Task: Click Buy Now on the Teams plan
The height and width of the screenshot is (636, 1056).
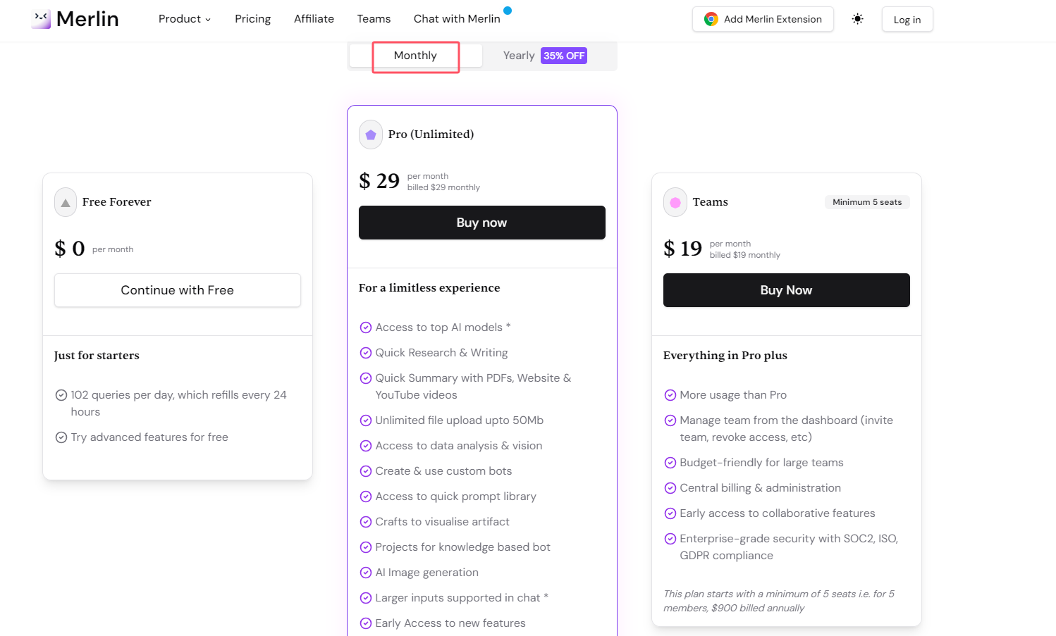Action: 787,290
